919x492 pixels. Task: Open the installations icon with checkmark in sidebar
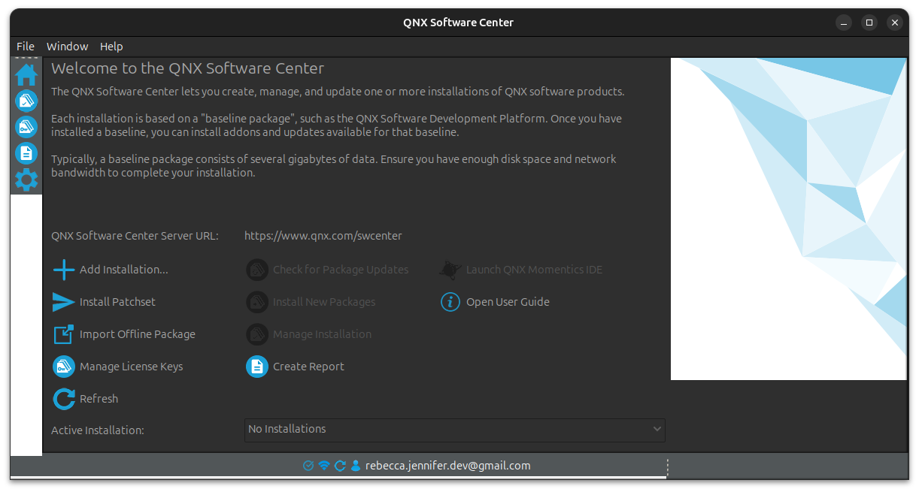tap(26, 101)
